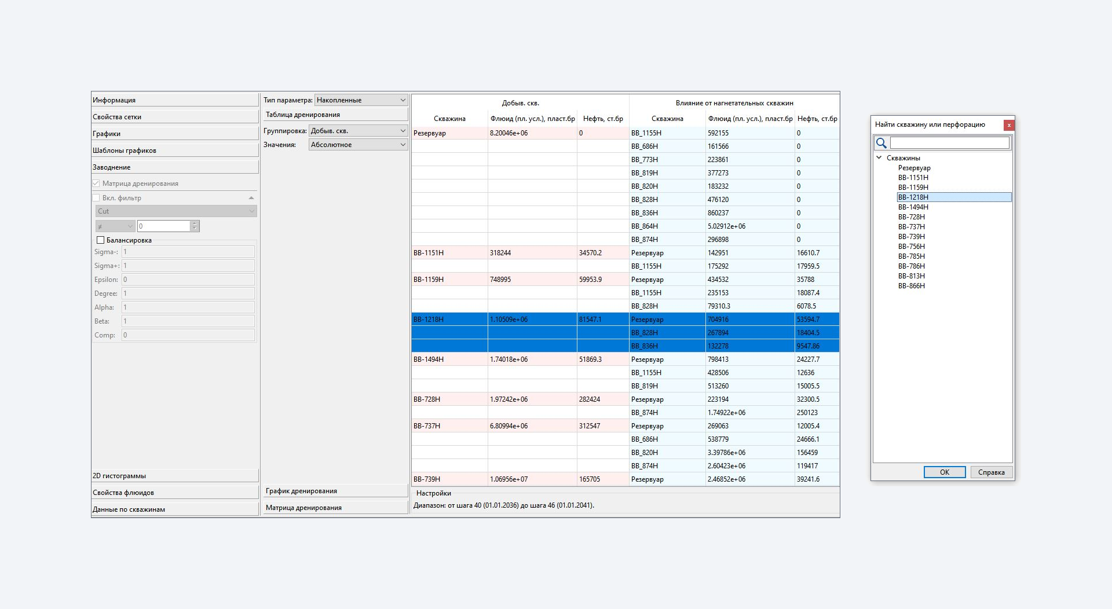Click the BB-737H cell in the table
The width and height of the screenshot is (1112, 609).
pos(449,426)
